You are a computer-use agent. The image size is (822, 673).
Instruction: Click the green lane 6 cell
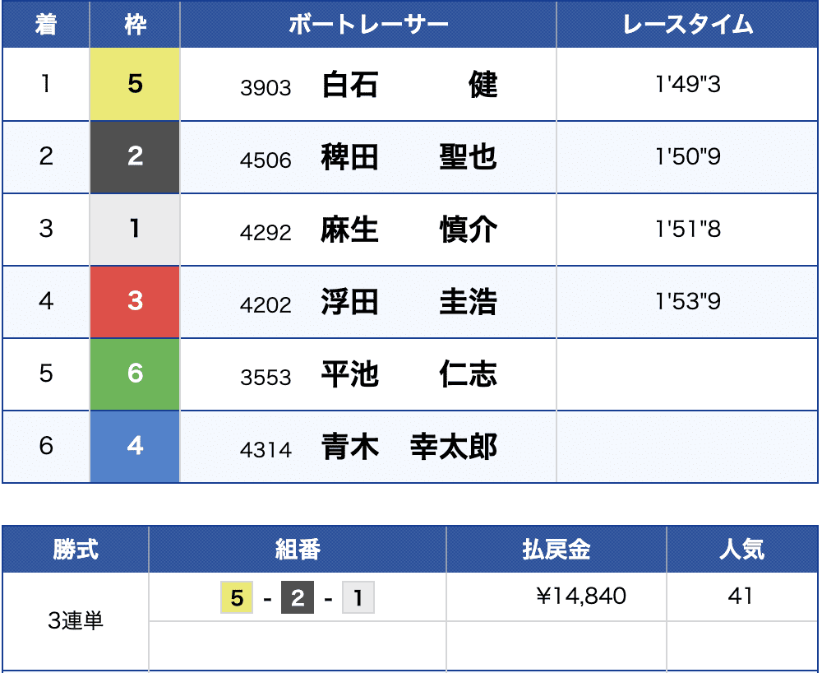(x=135, y=374)
